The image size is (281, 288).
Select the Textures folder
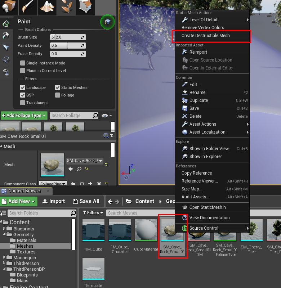26,252
